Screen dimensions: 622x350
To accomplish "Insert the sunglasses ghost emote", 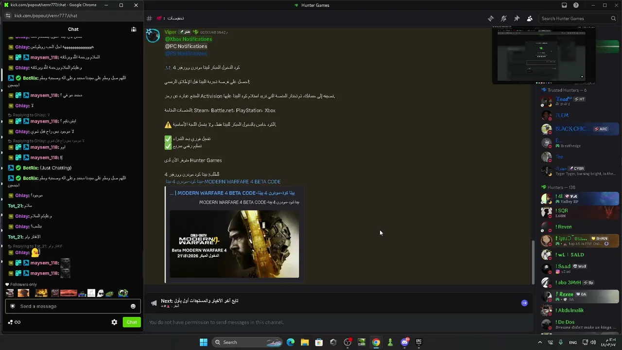I will 100,293.
